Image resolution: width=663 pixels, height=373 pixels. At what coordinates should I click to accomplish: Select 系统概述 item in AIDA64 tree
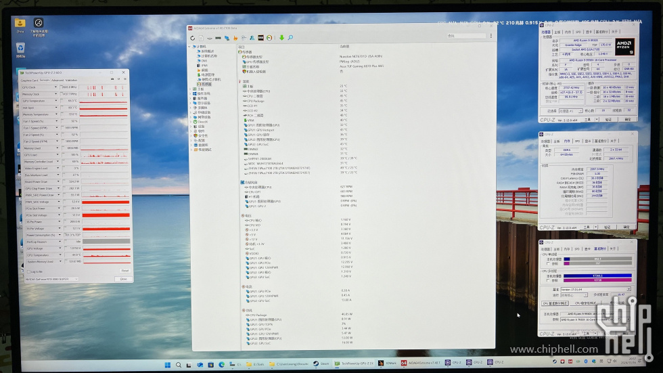207,51
